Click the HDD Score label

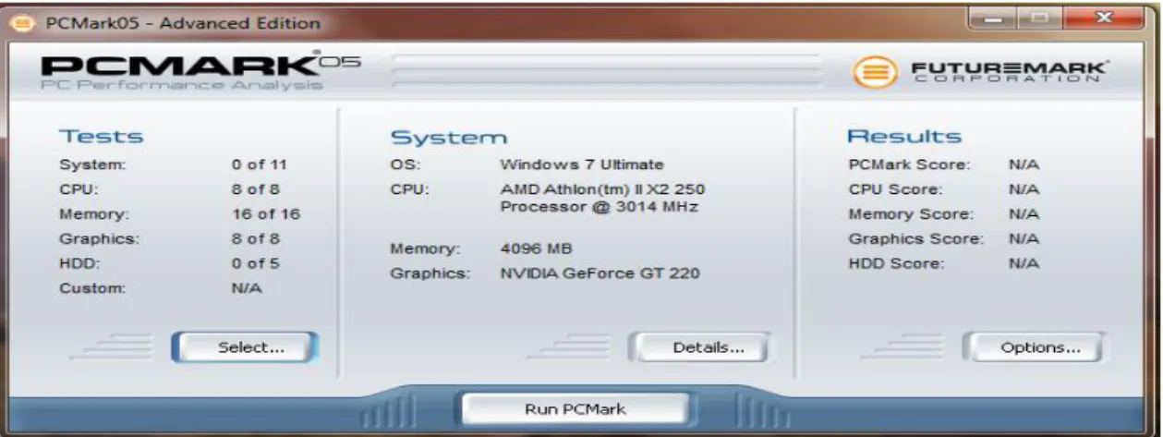(x=896, y=263)
